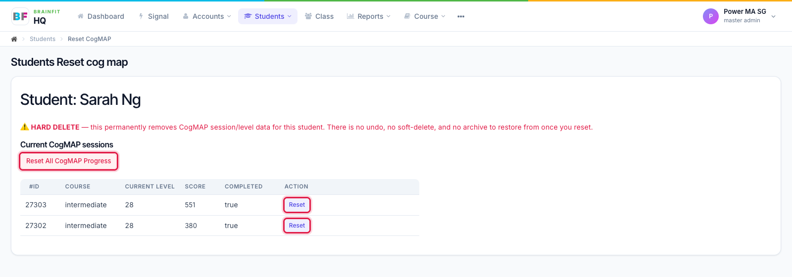The height and width of the screenshot is (277, 792).
Task: Expand the Accounts dropdown chevron
Action: [x=229, y=16]
